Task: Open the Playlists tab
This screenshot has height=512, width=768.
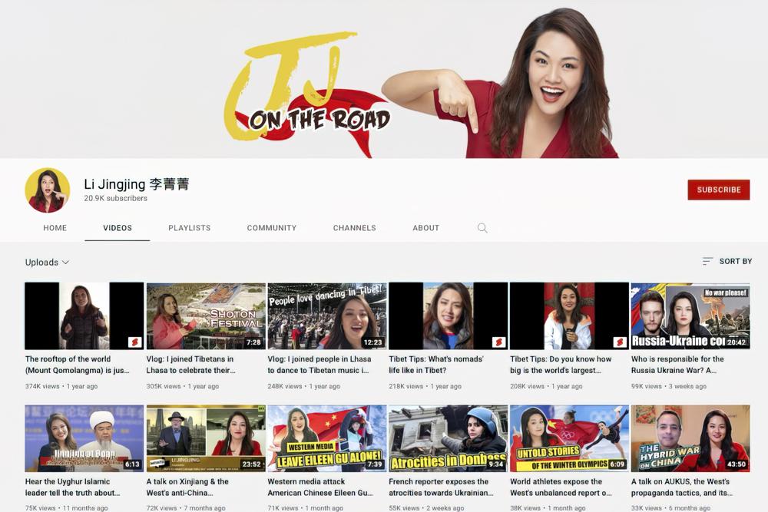Action: pos(190,228)
